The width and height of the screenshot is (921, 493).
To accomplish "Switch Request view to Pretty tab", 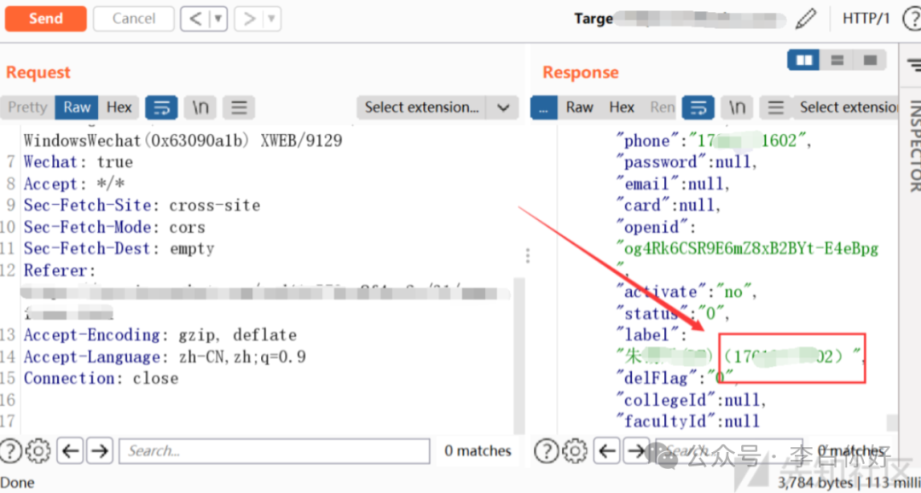I will click(27, 107).
